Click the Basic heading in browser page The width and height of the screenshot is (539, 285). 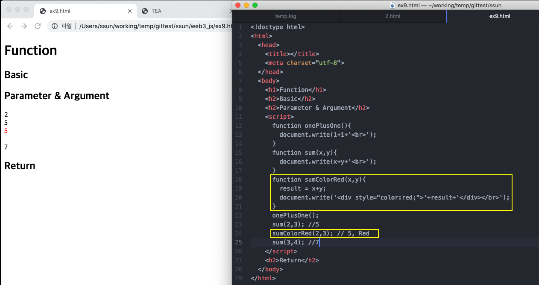(16, 75)
